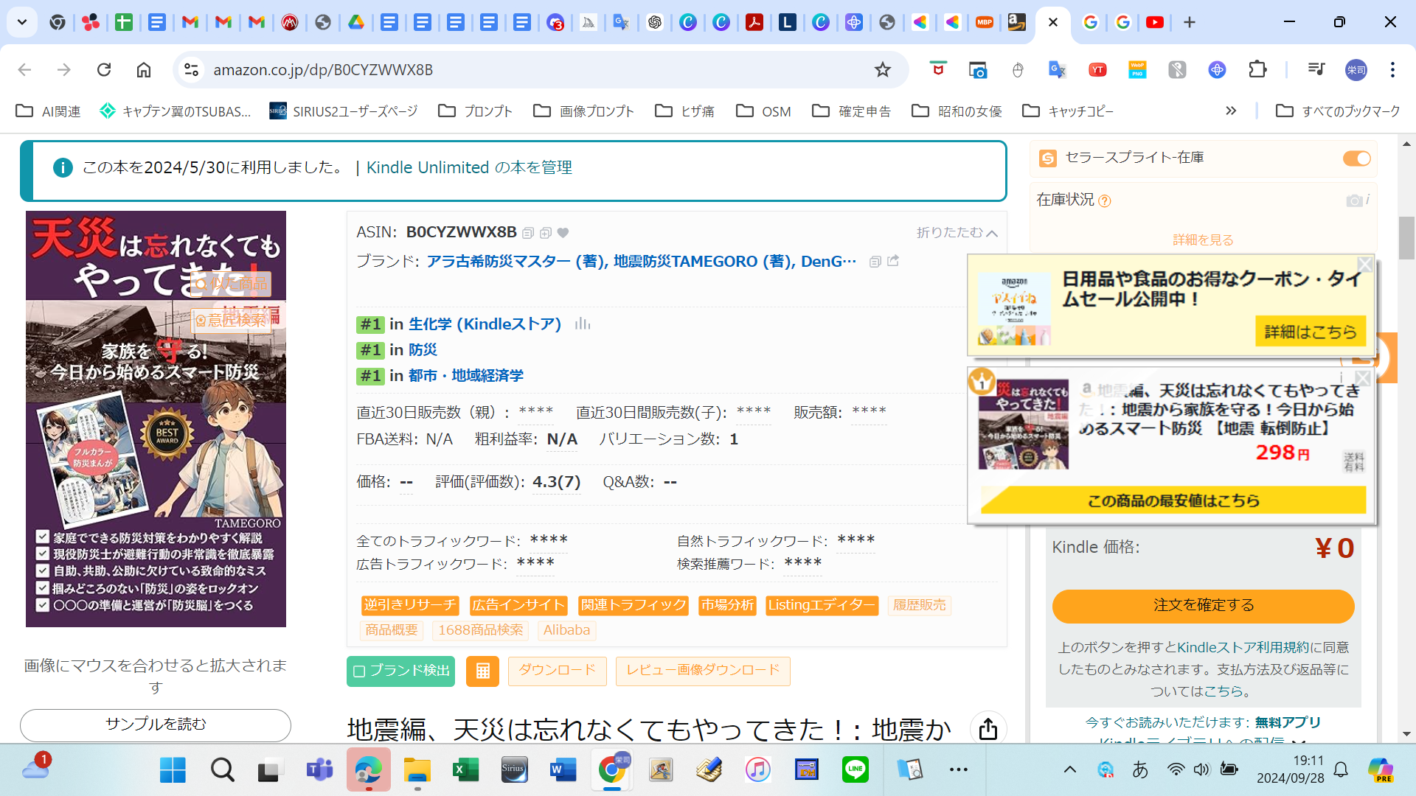1416x796 pixels.
Task: Open the mouse extension icon
Action: click(x=1018, y=69)
